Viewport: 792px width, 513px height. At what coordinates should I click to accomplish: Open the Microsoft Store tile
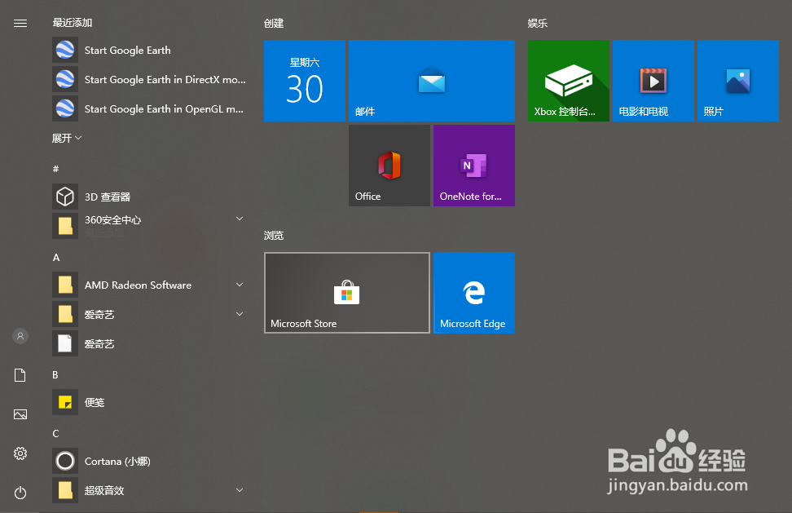point(347,293)
